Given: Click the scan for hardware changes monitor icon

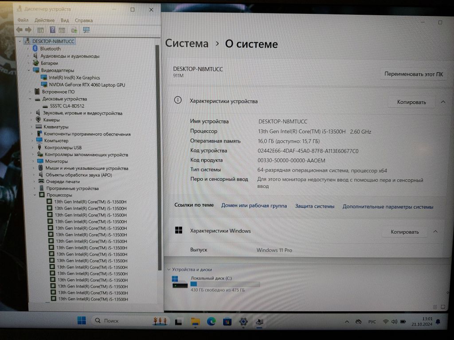Looking at the screenshot, I should click(86, 30).
